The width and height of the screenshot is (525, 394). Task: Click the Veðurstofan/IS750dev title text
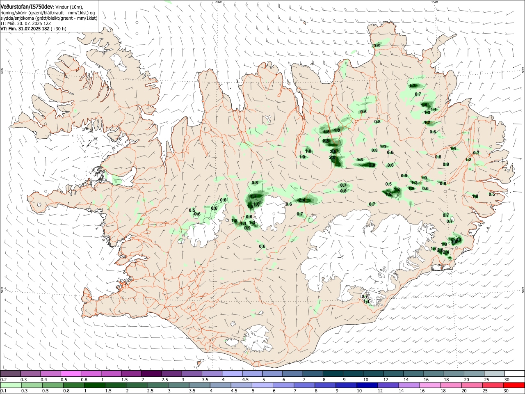[x=27, y=7]
